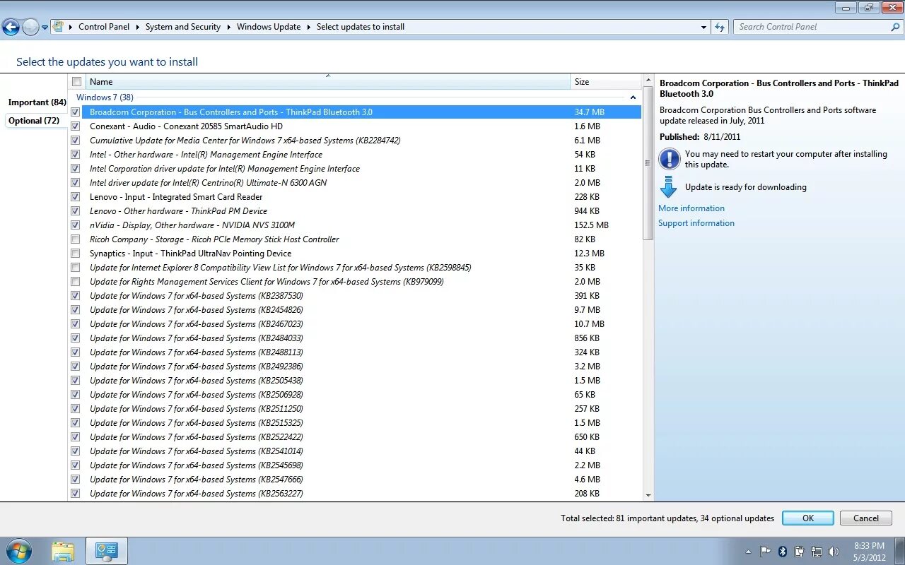Expand arrow after Control Panel breadcrumb
This screenshot has width=905, height=565.
click(138, 27)
